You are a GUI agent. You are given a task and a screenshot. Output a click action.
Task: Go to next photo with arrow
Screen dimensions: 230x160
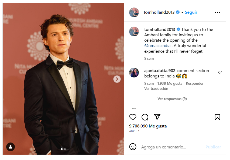(117, 79)
